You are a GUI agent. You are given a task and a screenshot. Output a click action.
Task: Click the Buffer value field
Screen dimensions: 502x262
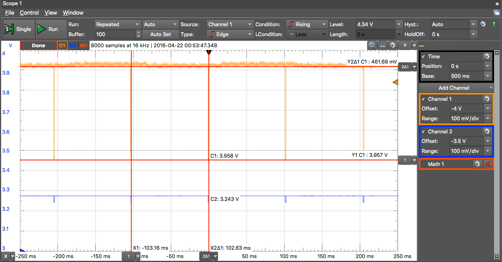pyautogui.click(x=115, y=35)
